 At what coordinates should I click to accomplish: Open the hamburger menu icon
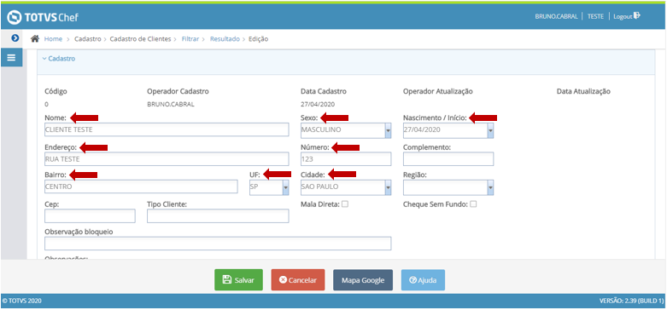11,58
